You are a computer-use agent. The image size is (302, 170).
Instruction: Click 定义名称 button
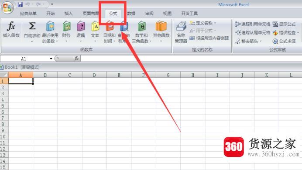click(x=203, y=23)
